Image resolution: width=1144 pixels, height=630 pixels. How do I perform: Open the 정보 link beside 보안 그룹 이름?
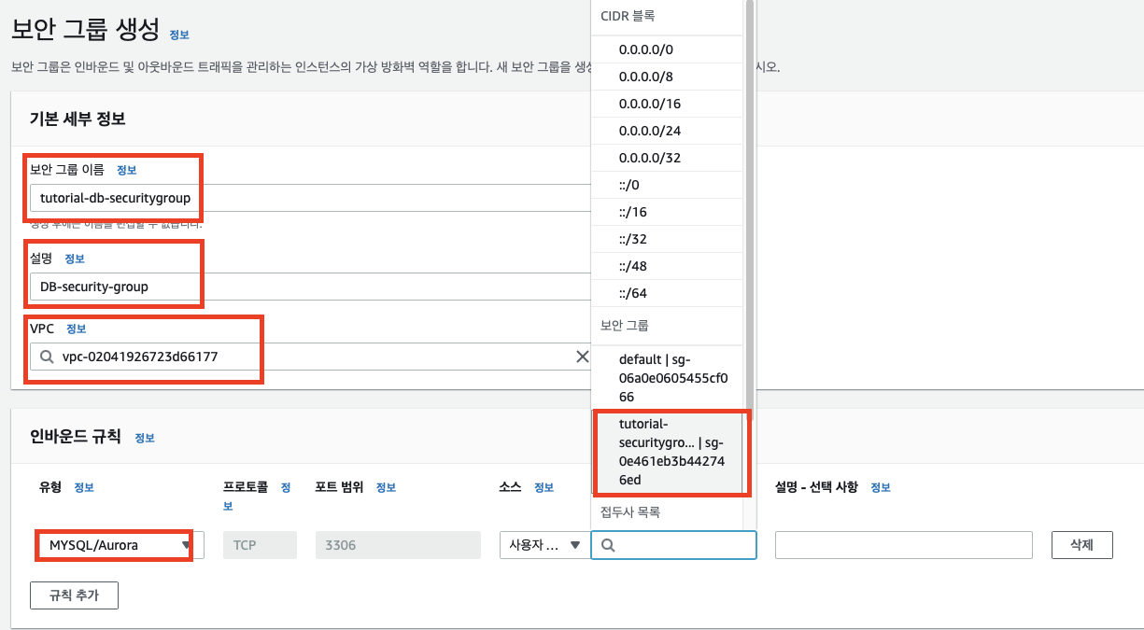pyautogui.click(x=126, y=170)
